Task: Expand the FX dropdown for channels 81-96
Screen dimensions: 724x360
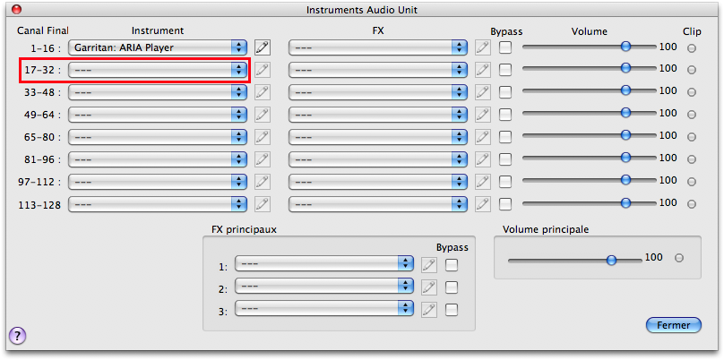Action: [x=378, y=159]
